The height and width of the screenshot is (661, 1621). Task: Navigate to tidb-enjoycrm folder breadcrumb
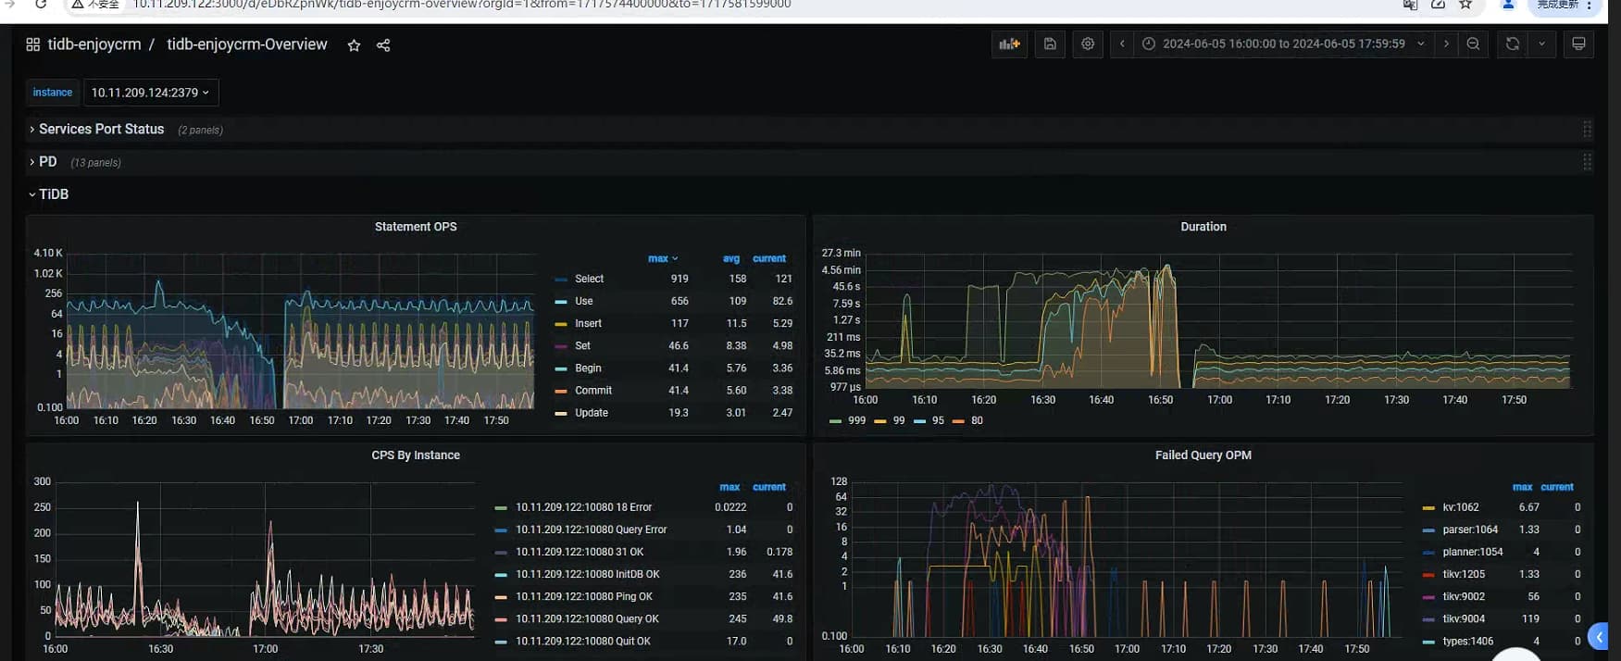coord(94,44)
